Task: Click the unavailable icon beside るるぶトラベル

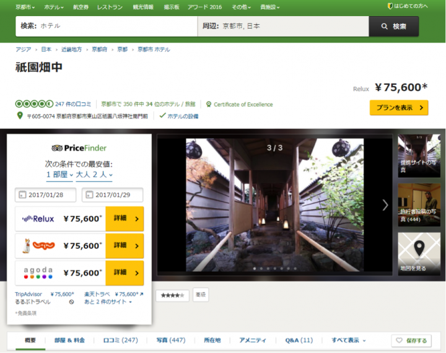Action: pyautogui.click(x=71, y=302)
